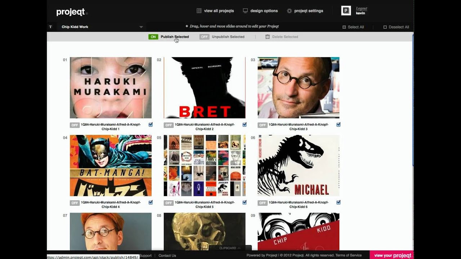Toggle OFF switch for Chip-Kidd 2 slide
Image resolution: width=461 pixels, height=259 pixels.
pos(169,125)
